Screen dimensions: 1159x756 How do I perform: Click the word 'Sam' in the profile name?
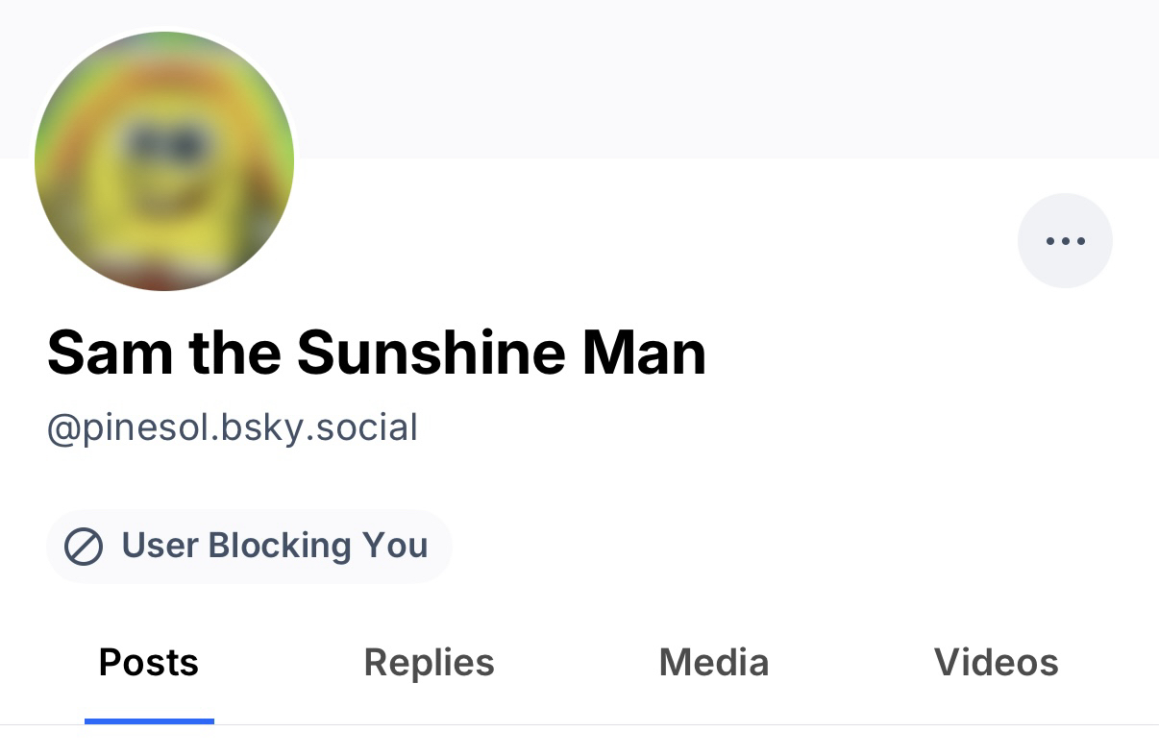point(111,353)
